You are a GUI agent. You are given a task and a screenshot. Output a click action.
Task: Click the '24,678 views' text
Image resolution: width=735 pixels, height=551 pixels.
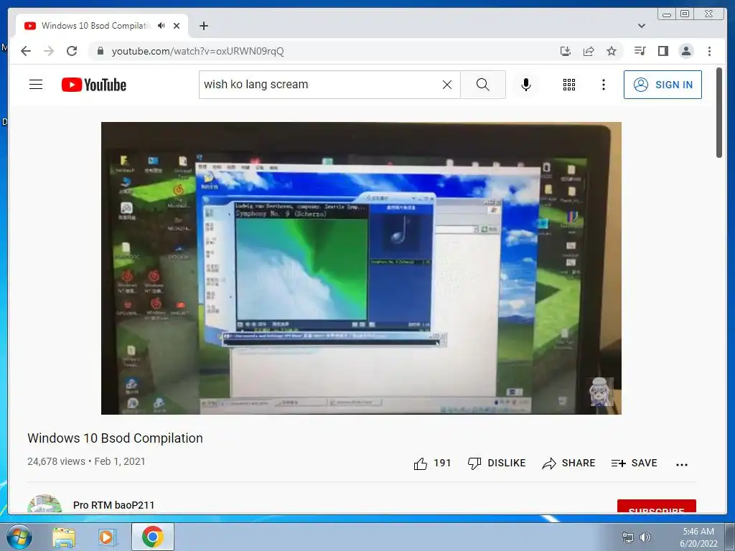pyautogui.click(x=56, y=461)
